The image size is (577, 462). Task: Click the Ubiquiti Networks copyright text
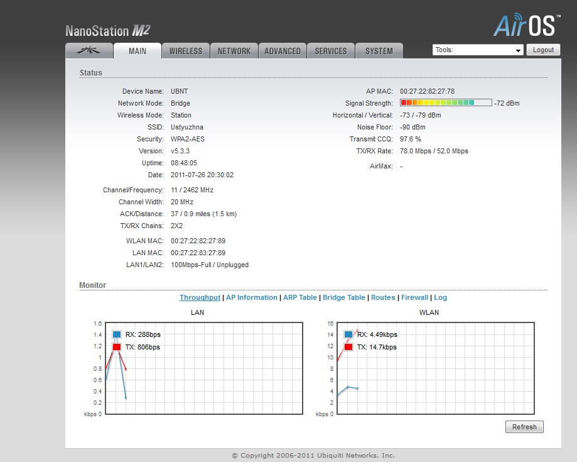pyautogui.click(x=313, y=455)
